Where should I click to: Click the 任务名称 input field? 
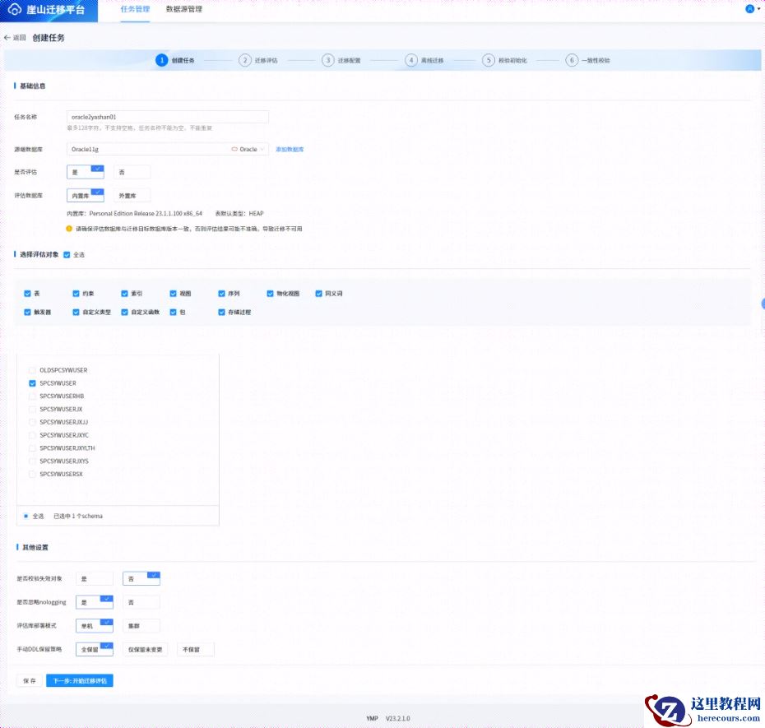167,117
